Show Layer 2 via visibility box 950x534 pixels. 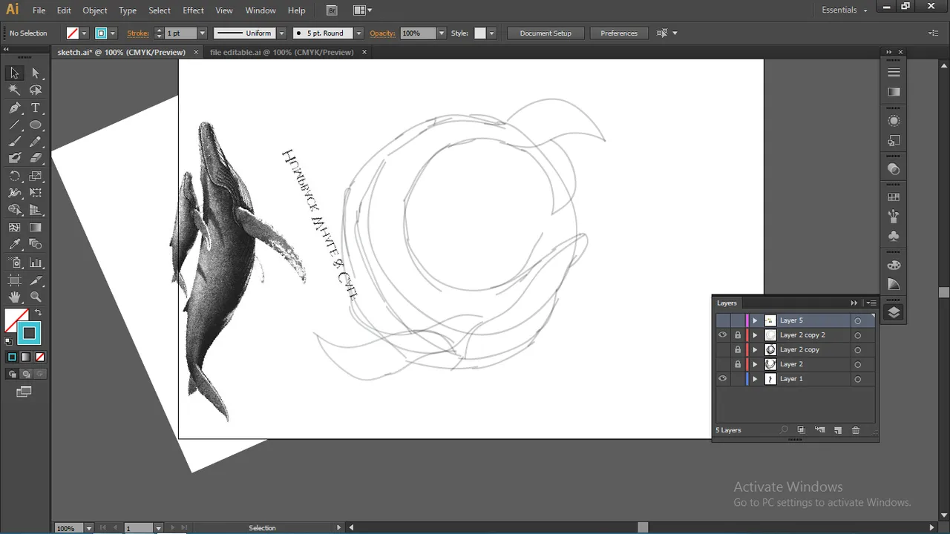[722, 364]
